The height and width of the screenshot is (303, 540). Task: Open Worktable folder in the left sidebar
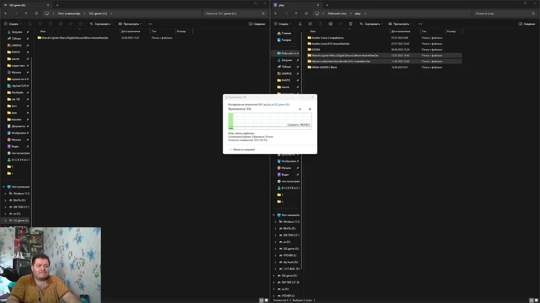(17, 93)
